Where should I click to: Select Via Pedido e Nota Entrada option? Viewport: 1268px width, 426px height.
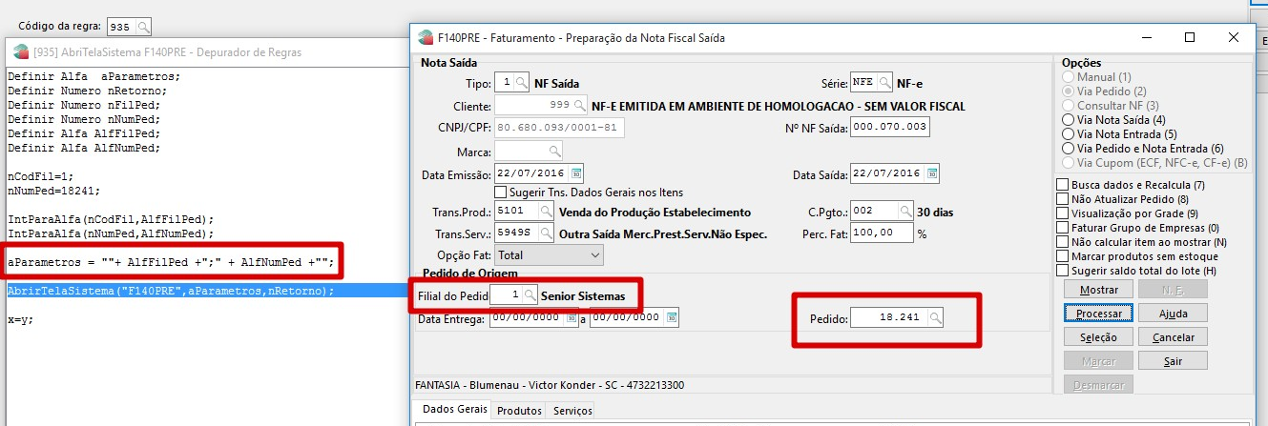pos(1068,149)
